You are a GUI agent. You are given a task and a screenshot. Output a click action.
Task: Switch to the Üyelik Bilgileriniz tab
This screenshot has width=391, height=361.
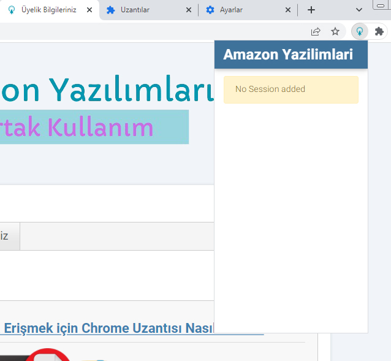coord(48,10)
